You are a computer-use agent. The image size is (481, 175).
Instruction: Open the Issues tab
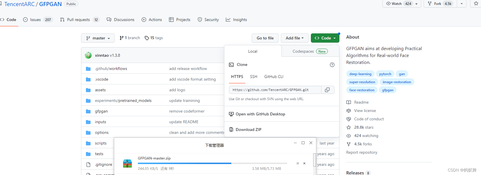(x=38, y=20)
